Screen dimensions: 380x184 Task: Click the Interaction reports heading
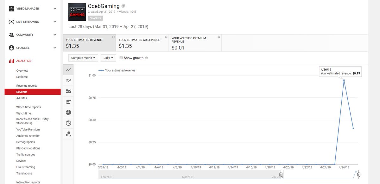tap(28, 182)
